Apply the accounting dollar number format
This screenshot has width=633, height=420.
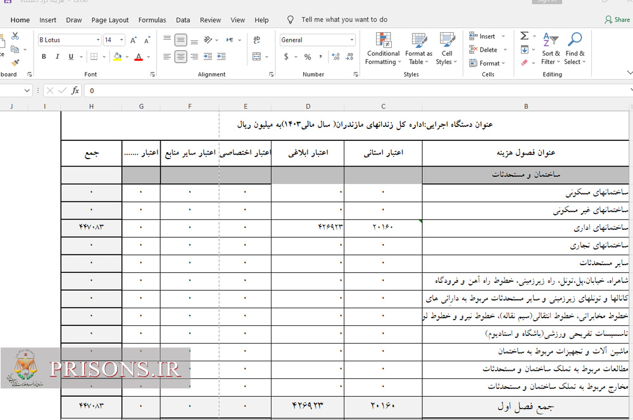(286, 57)
